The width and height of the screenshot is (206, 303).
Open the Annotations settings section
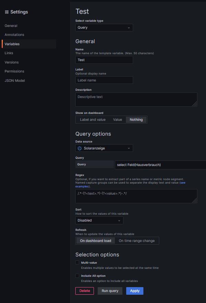(x=14, y=35)
